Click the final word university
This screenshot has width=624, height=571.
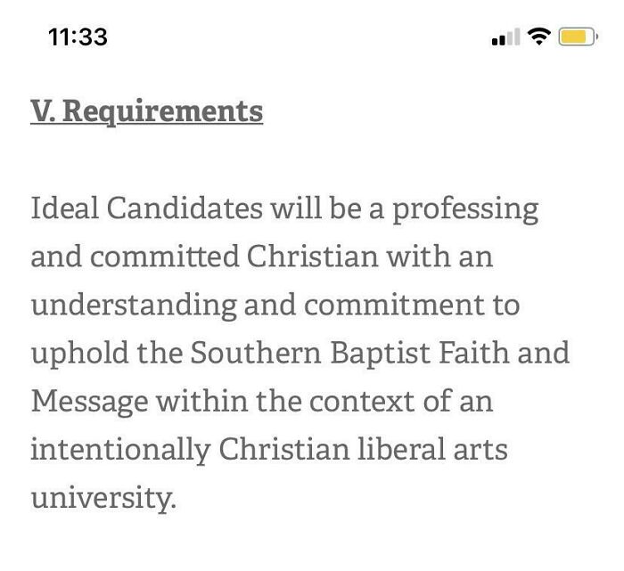(x=103, y=498)
